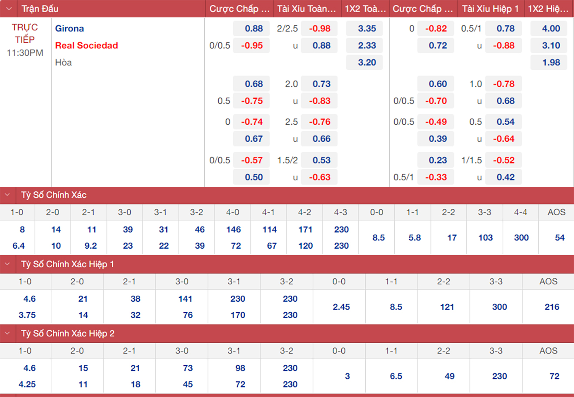Collapse Tỷ Số Chính Xác Hiệp 1 section
The width and height of the screenshot is (574, 397).
(x=7, y=264)
